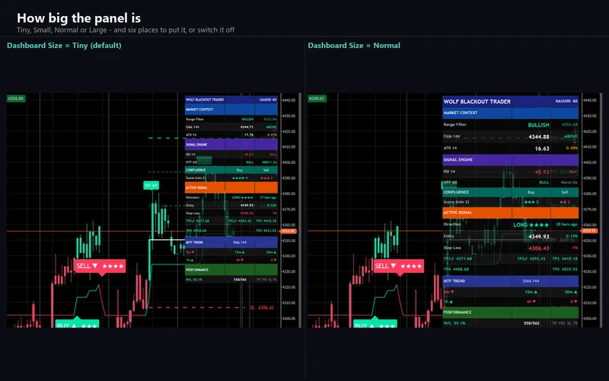Click TP1 4371.68 in Normal panel
The width and height of the screenshot is (609, 381).
tap(458, 258)
